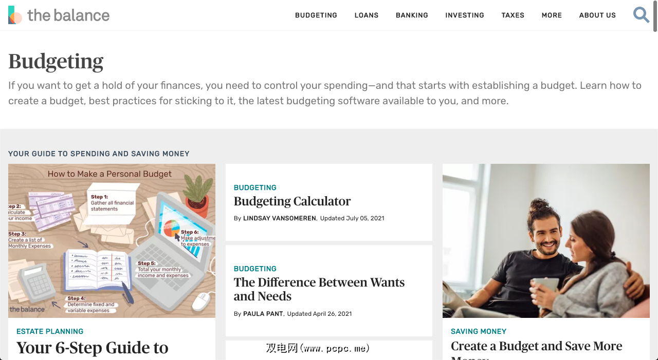This screenshot has width=658, height=360.
Task: Open the Budgeting Calculator article
Action: coord(292,201)
